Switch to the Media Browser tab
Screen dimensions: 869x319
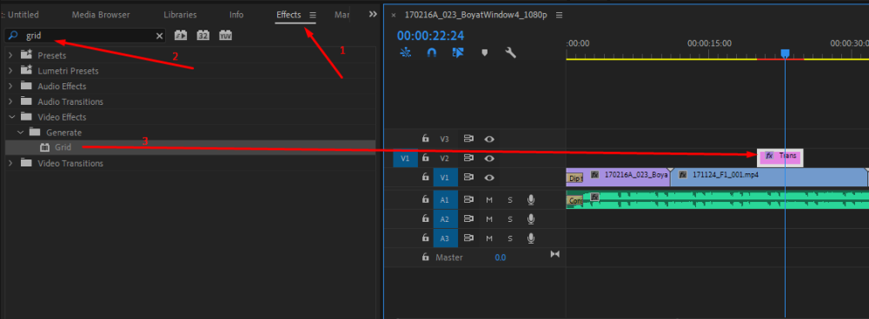[101, 15]
